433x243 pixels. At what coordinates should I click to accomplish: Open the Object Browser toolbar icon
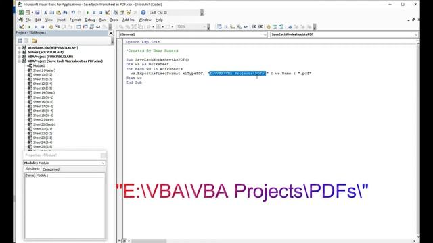point(129,12)
